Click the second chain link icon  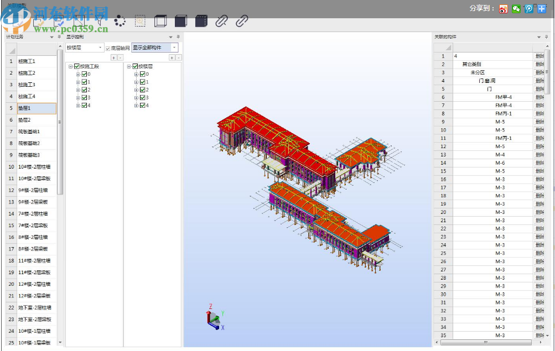[x=242, y=21]
